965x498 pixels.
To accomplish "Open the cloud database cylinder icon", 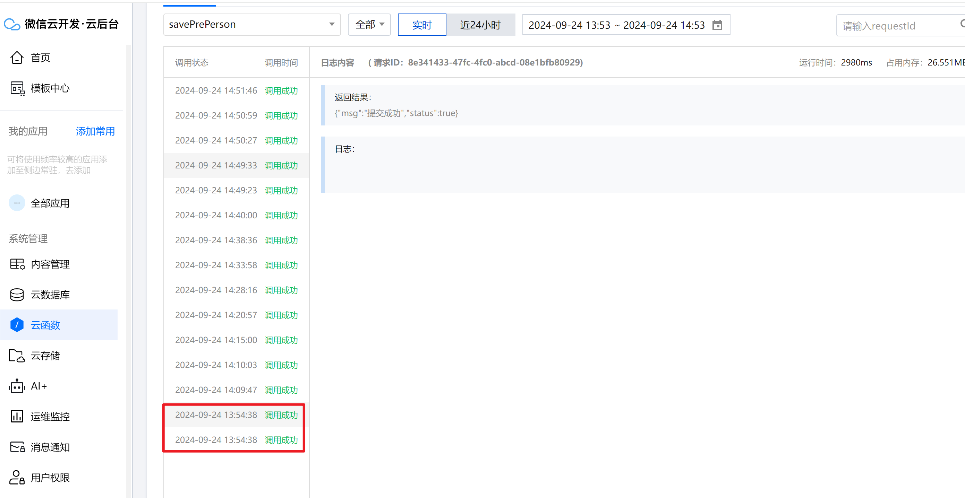I will (17, 295).
